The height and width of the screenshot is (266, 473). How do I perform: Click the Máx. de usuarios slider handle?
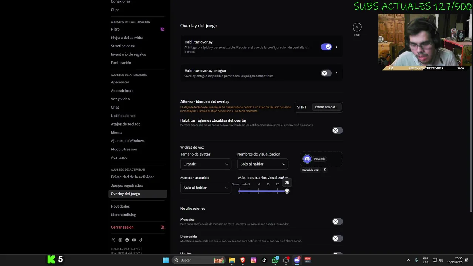[x=287, y=191]
